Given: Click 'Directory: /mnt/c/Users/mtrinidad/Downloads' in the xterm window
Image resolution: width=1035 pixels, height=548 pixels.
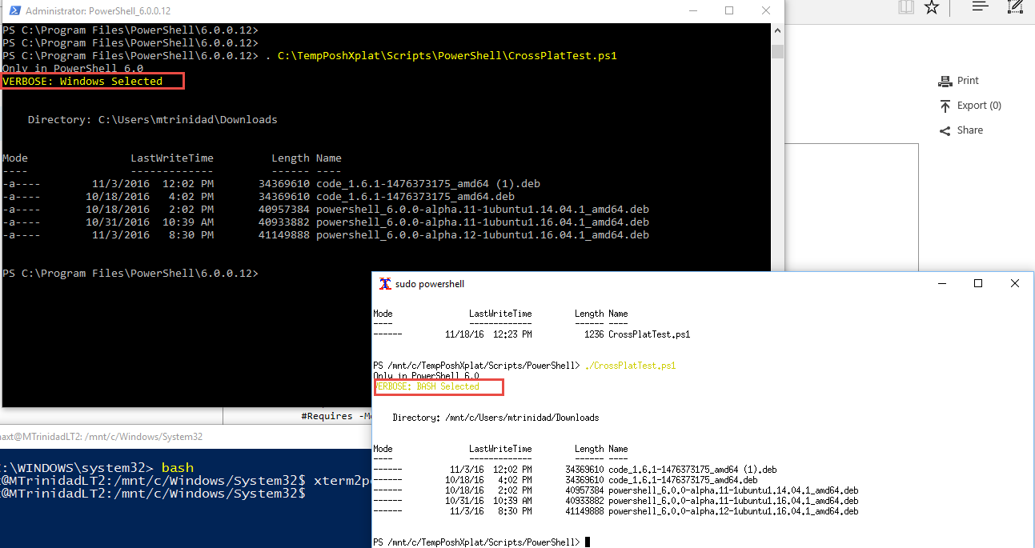Looking at the screenshot, I should click(x=496, y=418).
